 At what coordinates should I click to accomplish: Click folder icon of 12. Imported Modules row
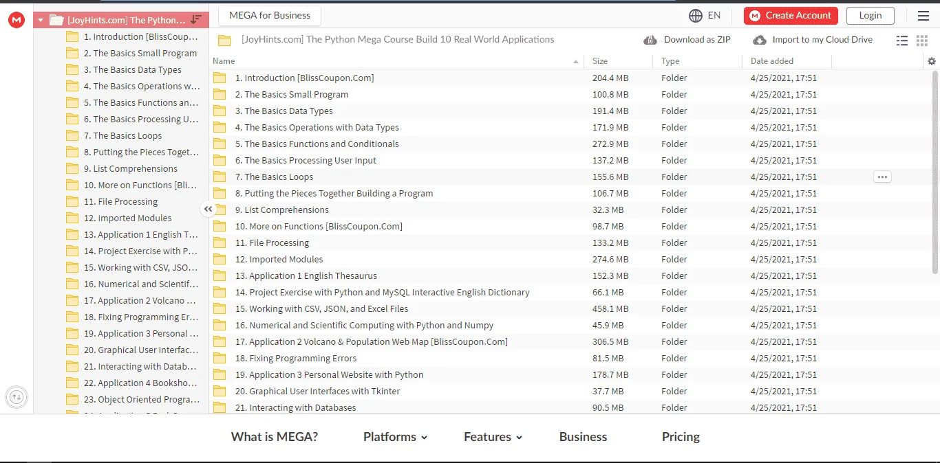tap(220, 259)
